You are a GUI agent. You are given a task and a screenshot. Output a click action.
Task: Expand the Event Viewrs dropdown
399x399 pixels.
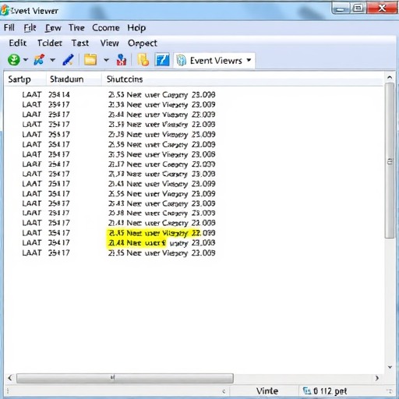tap(249, 60)
